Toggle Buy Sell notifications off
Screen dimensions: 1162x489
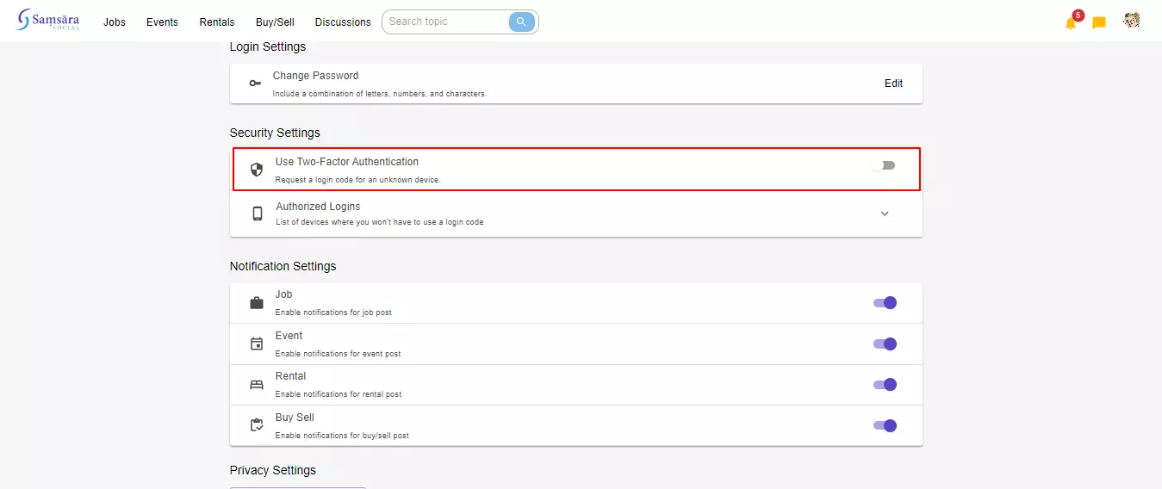(885, 425)
